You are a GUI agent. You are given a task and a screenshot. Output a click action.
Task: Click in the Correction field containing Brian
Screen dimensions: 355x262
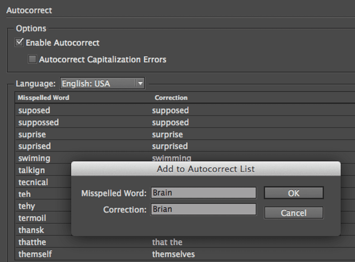[203, 209]
